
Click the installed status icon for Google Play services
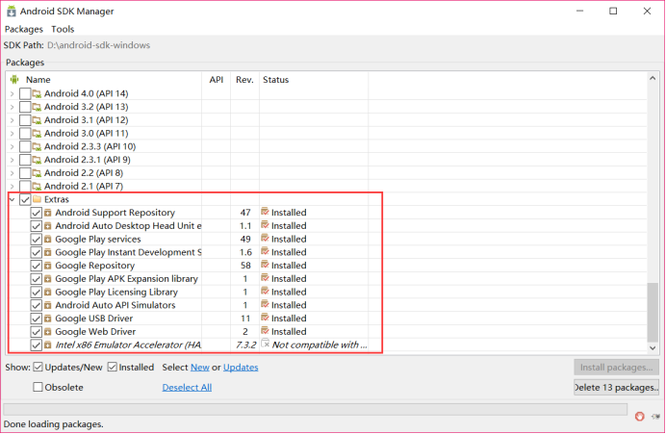pyautogui.click(x=265, y=239)
